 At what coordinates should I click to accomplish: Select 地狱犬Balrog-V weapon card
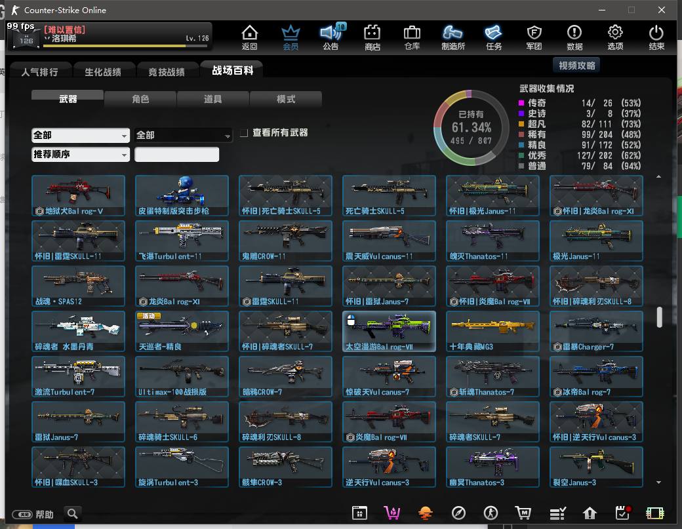pos(78,195)
